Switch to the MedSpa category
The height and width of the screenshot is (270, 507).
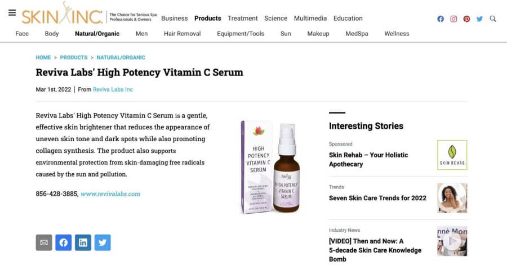(x=357, y=34)
